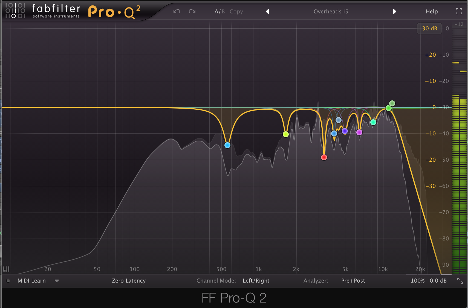
Task: Select the red EQ band node
Action: click(x=324, y=157)
